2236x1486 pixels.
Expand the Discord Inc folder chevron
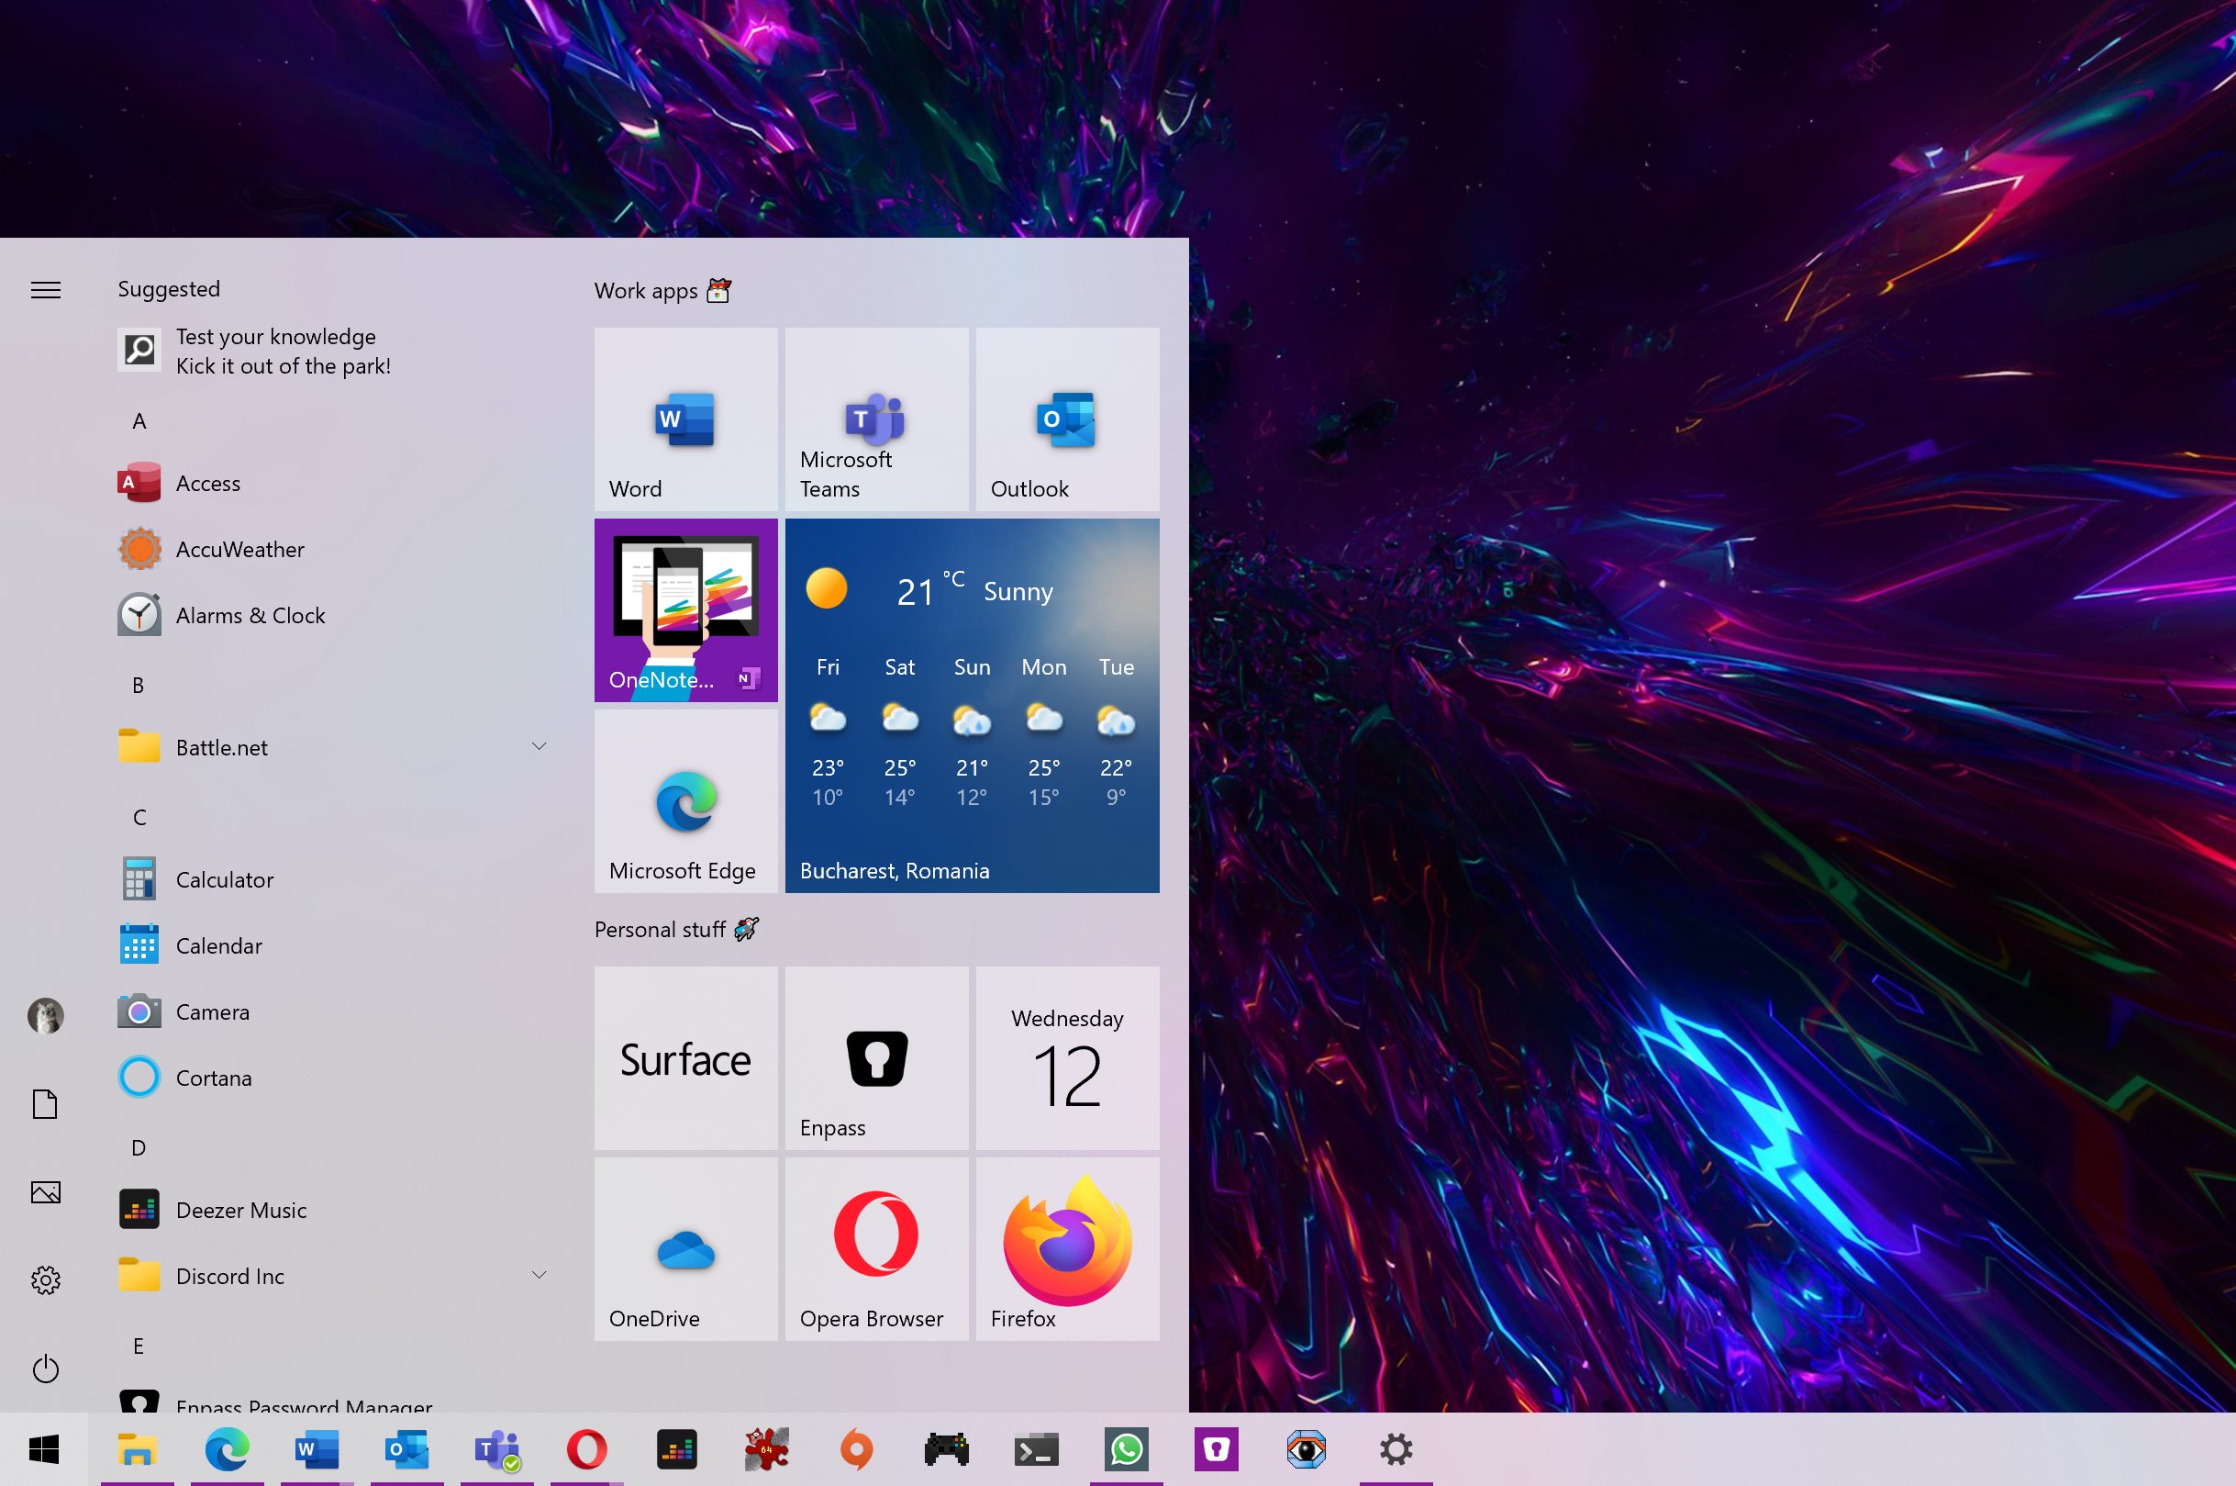540,1276
